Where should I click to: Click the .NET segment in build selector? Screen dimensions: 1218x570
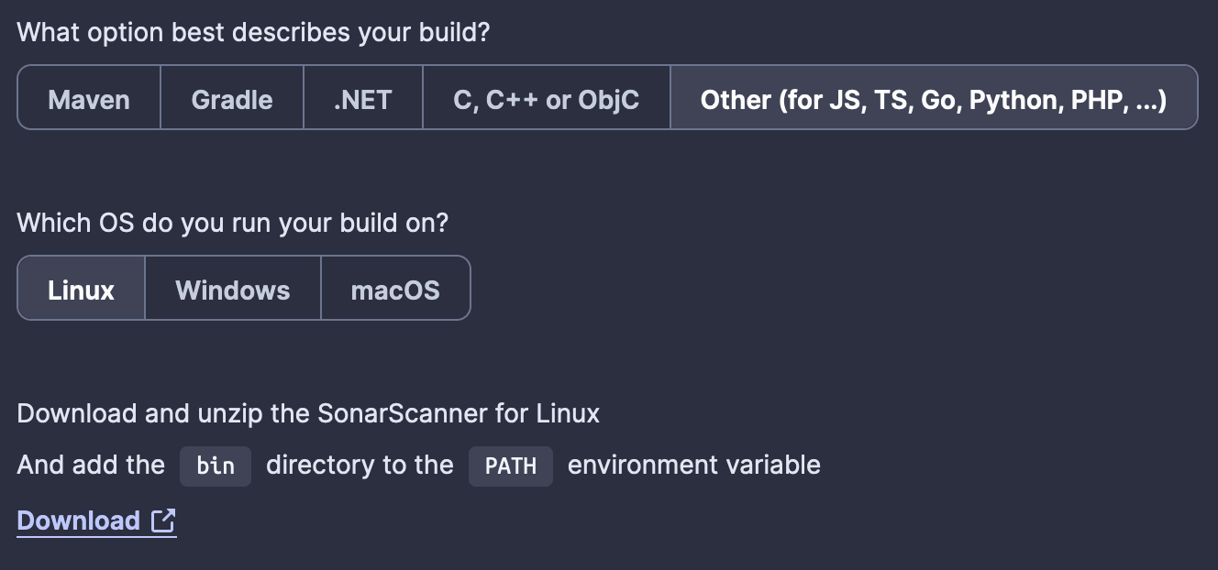(362, 98)
